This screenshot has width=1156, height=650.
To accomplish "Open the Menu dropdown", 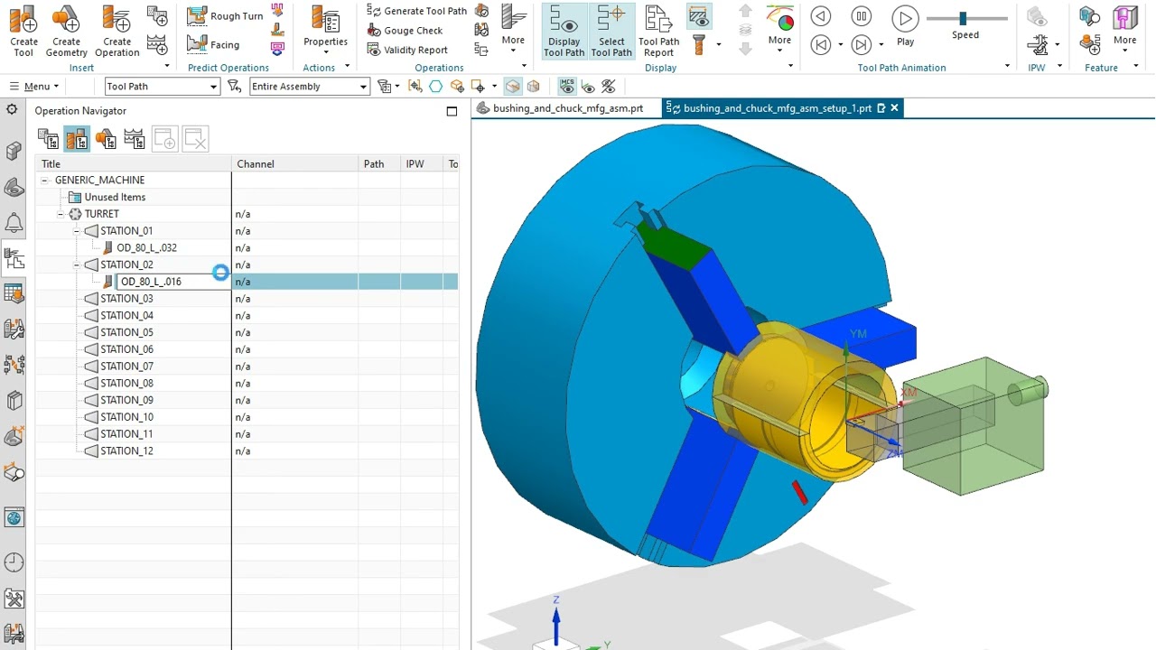I will [33, 87].
